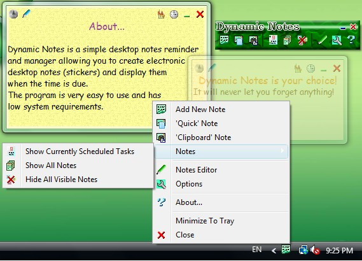Screen dimensions: 362x261
Task: Click Hide All Notes red-X icon in Dynamic Notes toolbar
Action: pyautogui.click(x=302, y=40)
